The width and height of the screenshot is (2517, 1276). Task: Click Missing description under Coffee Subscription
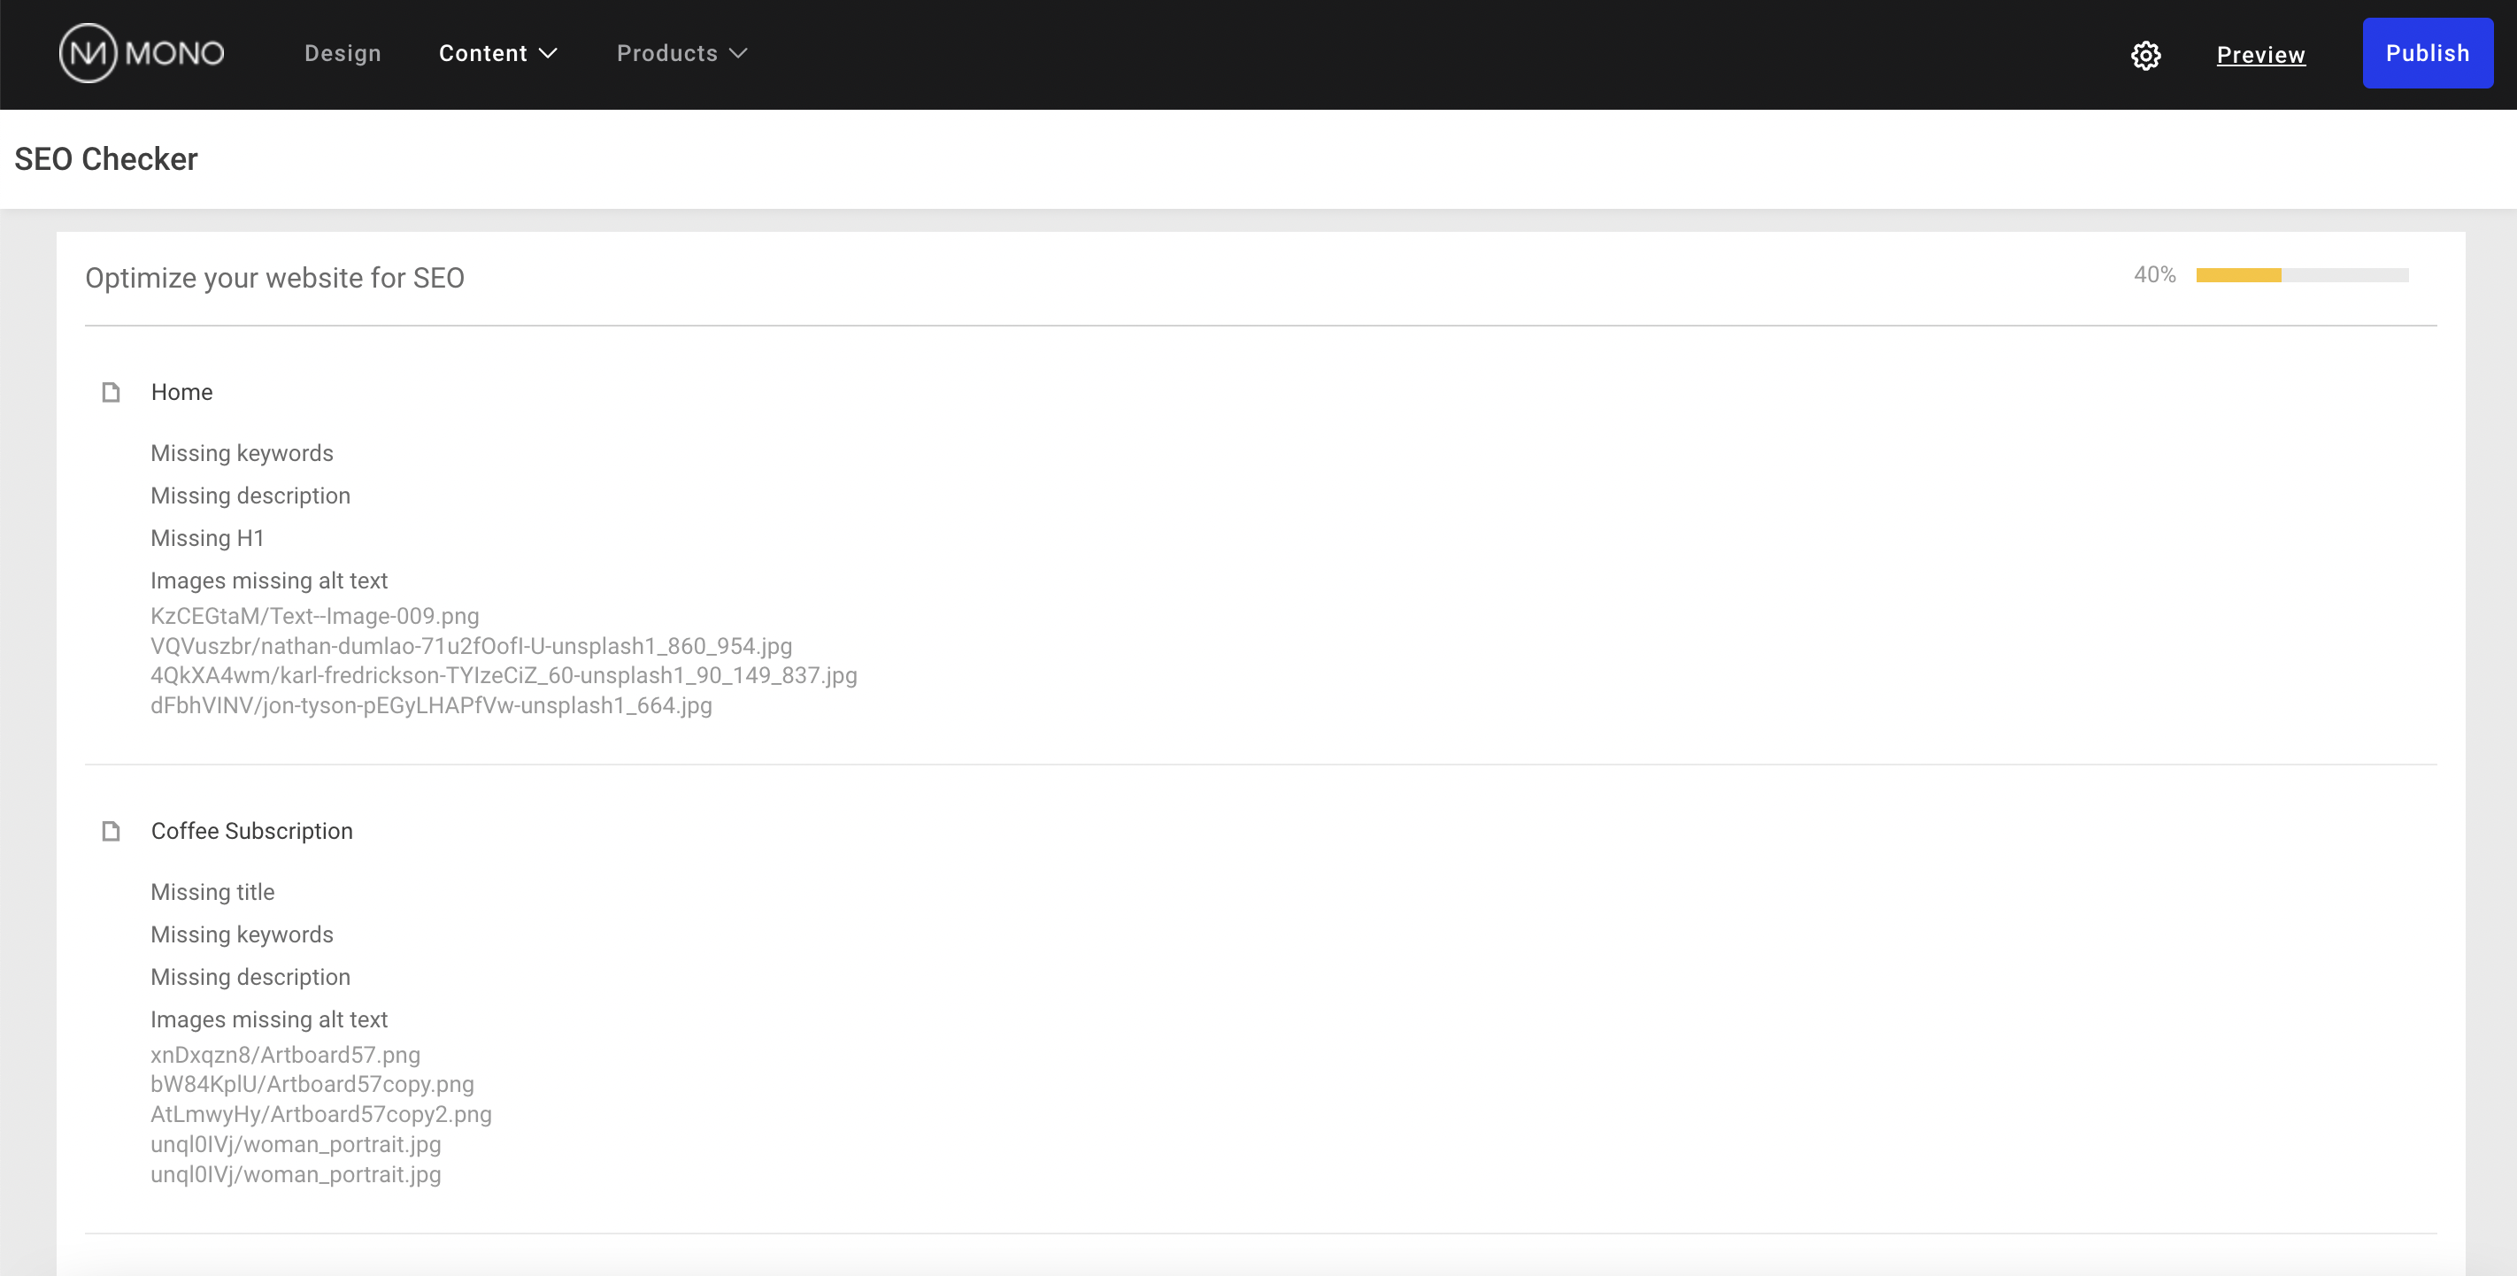pos(250,977)
